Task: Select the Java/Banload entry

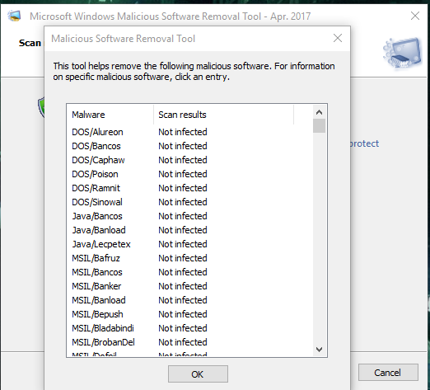Action: (x=99, y=230)
